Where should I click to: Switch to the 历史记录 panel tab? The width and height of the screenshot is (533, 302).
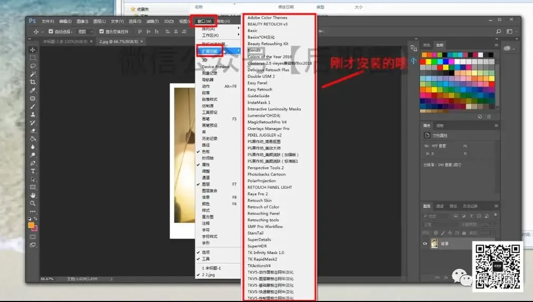(x=470, y=206)
